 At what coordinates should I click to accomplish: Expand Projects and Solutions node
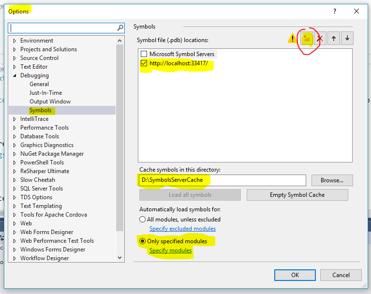[15, 49]
